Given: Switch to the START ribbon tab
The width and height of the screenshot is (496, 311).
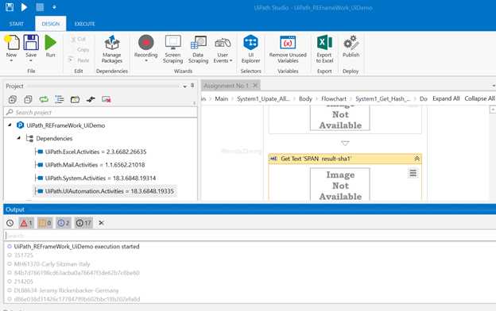Looking at the screenshot, I should pos(17,24).
